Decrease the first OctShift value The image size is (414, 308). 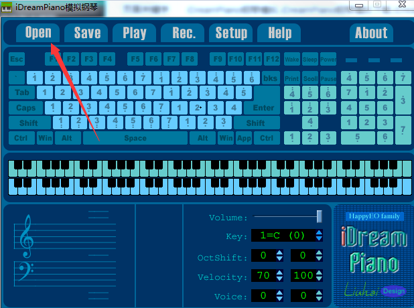point(279,258)
